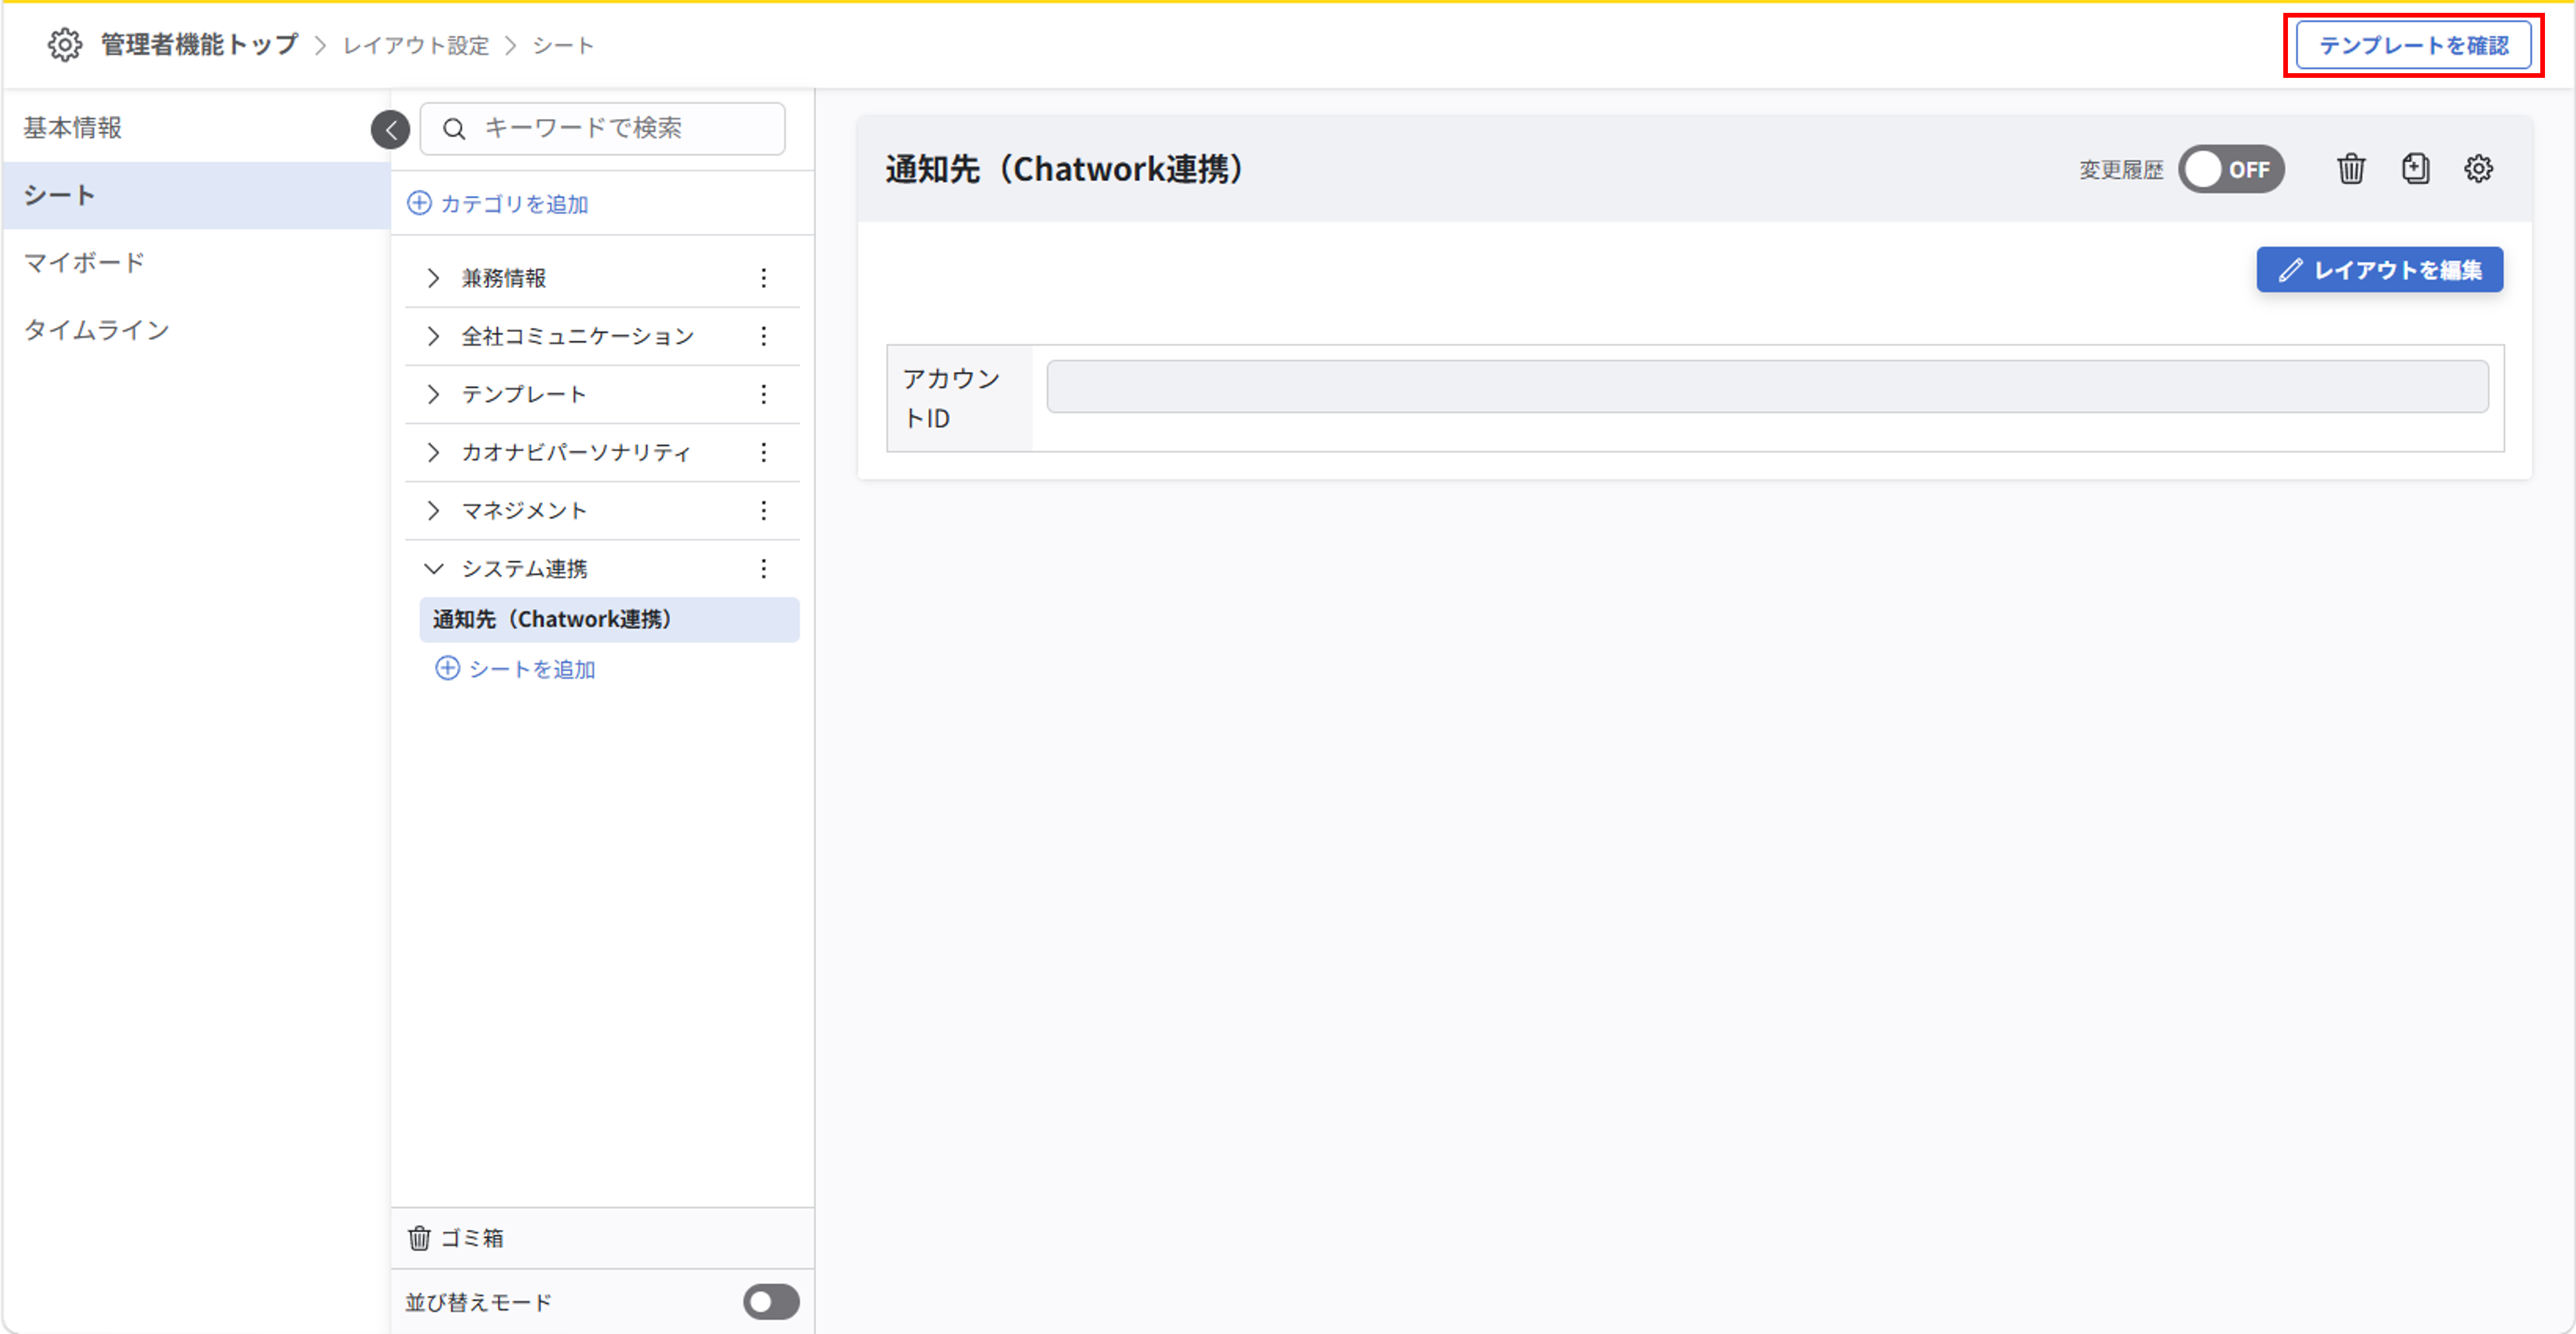Image resolution: width=2576 pixels, height=1334 pixels.
Task: Click カテゴリを追加 link
Action: [498, 203]
